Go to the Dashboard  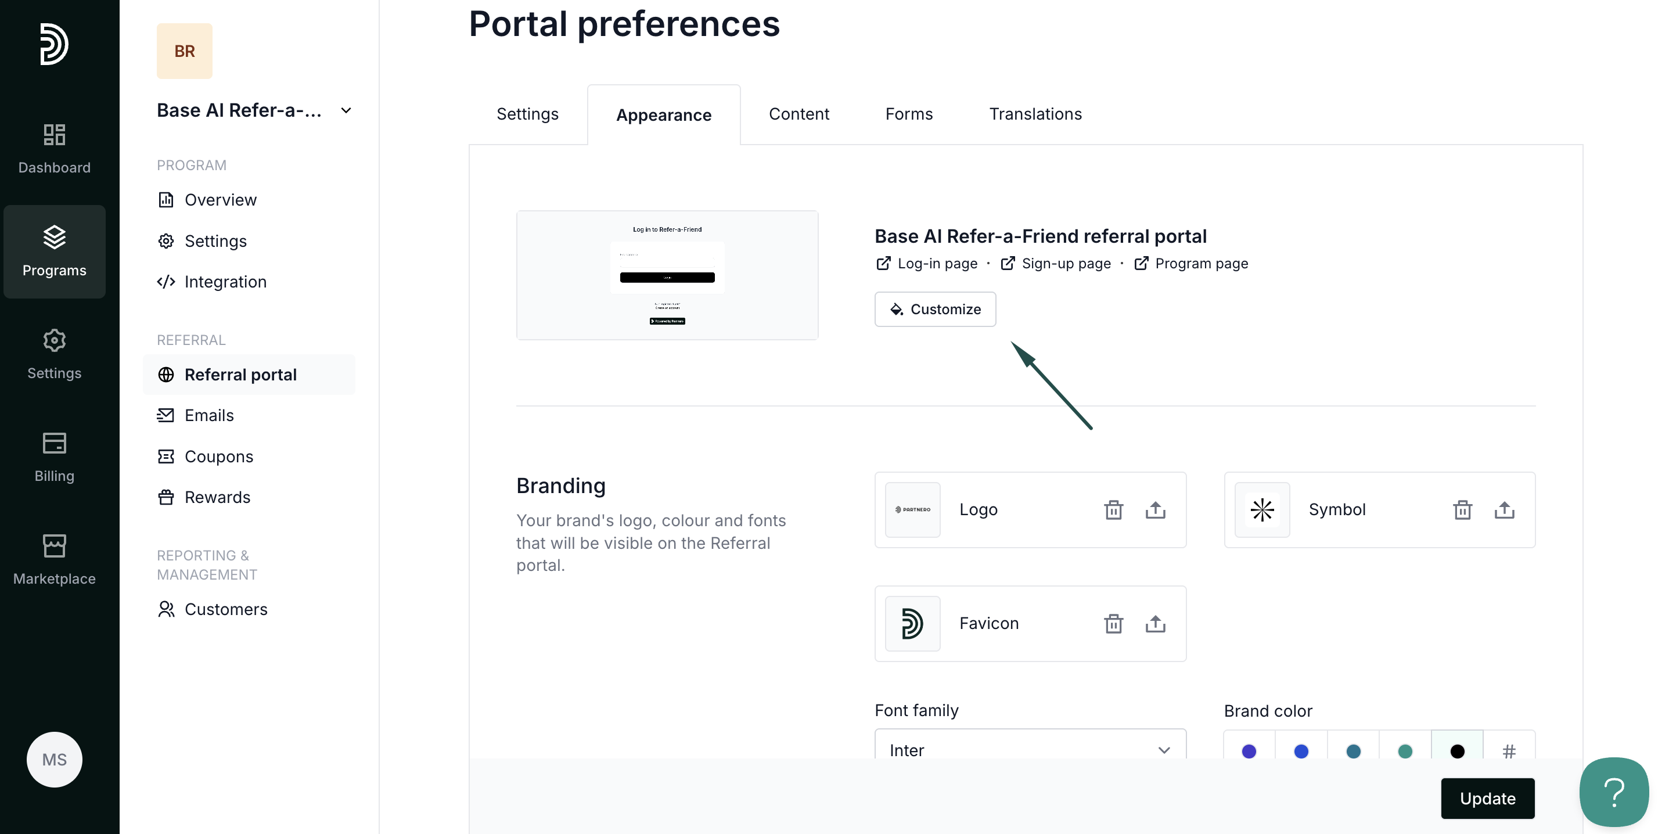pos(55,149)
